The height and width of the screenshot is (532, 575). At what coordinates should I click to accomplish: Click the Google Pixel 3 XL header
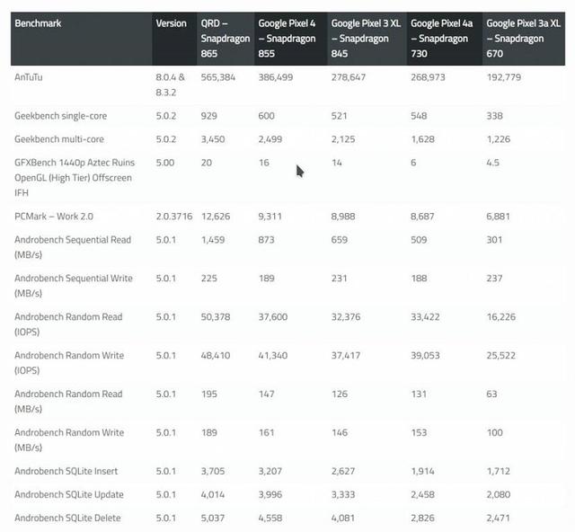pos(366,39)
